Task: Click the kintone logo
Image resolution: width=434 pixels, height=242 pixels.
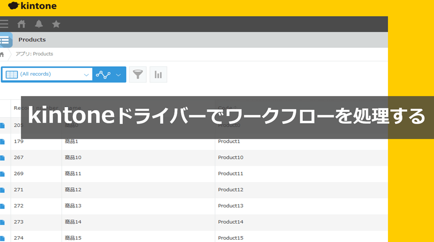Action: pyautogui.click(x=32, y=6)
